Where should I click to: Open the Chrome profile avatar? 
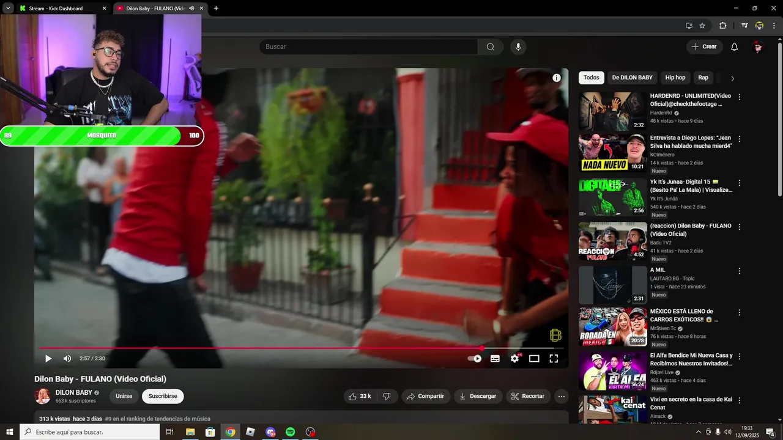click(x=759, y=26)
